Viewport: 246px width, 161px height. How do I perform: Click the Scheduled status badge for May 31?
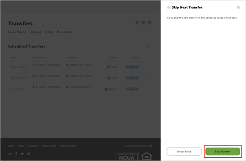[x=132, y=78]
